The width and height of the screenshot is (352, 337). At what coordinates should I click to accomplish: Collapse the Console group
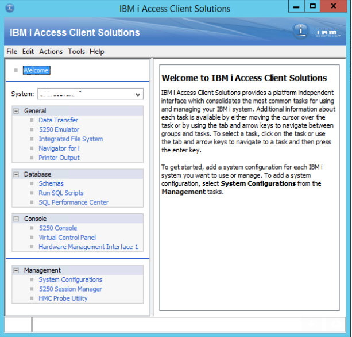click(x=16, y=219)
